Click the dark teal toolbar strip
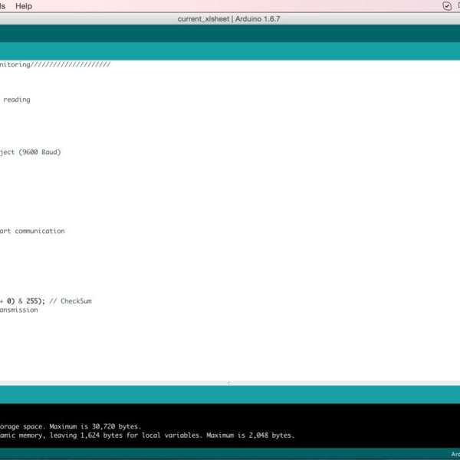460x460 pixels. click(x=230, y=33)
